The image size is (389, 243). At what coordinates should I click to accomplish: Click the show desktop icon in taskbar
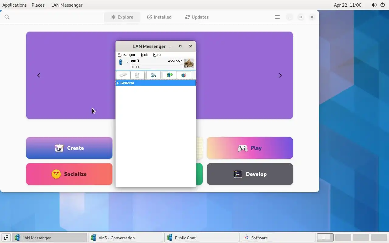point(6,238)
